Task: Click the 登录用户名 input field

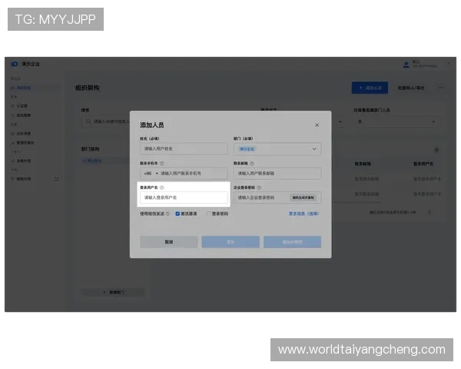Action: tap(184, 198)
